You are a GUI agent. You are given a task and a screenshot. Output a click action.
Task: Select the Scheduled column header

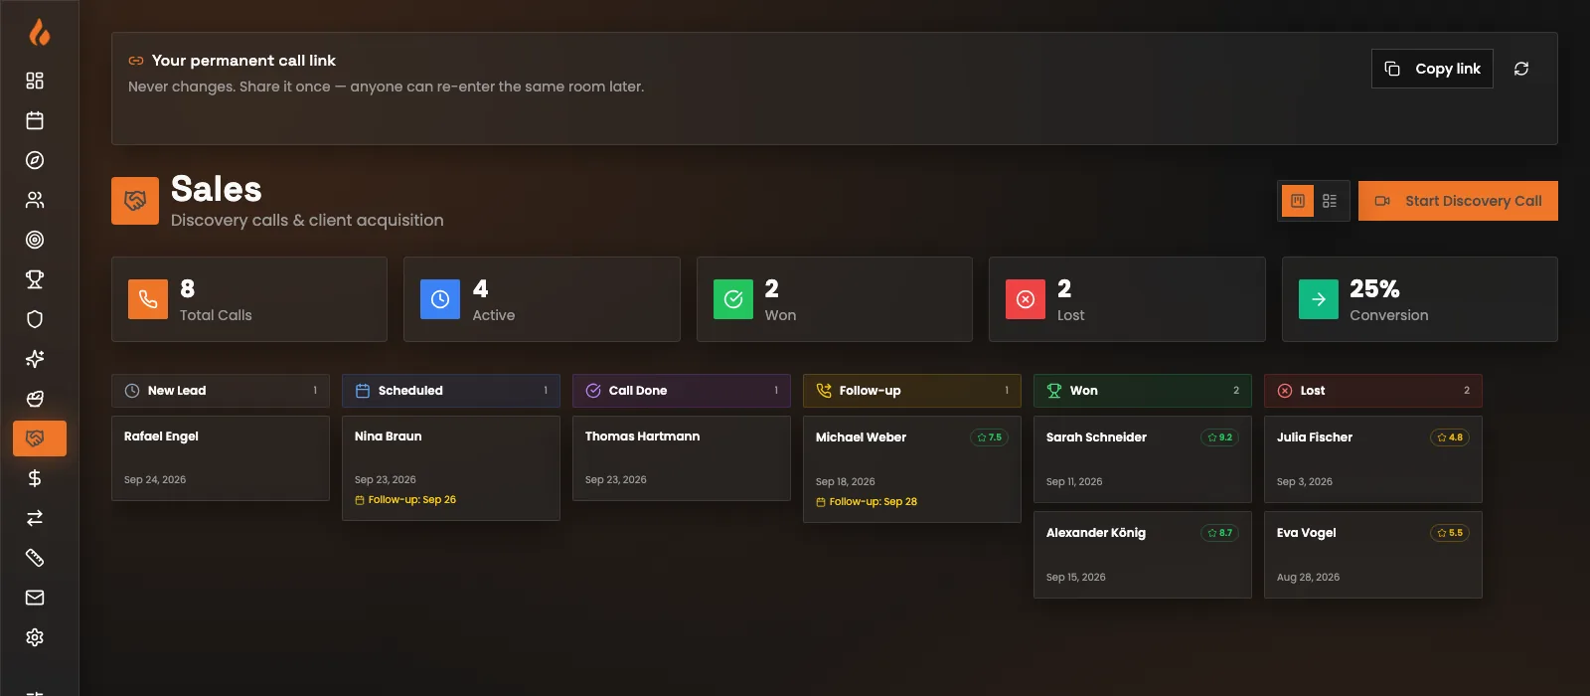click(x=451, y=391)
